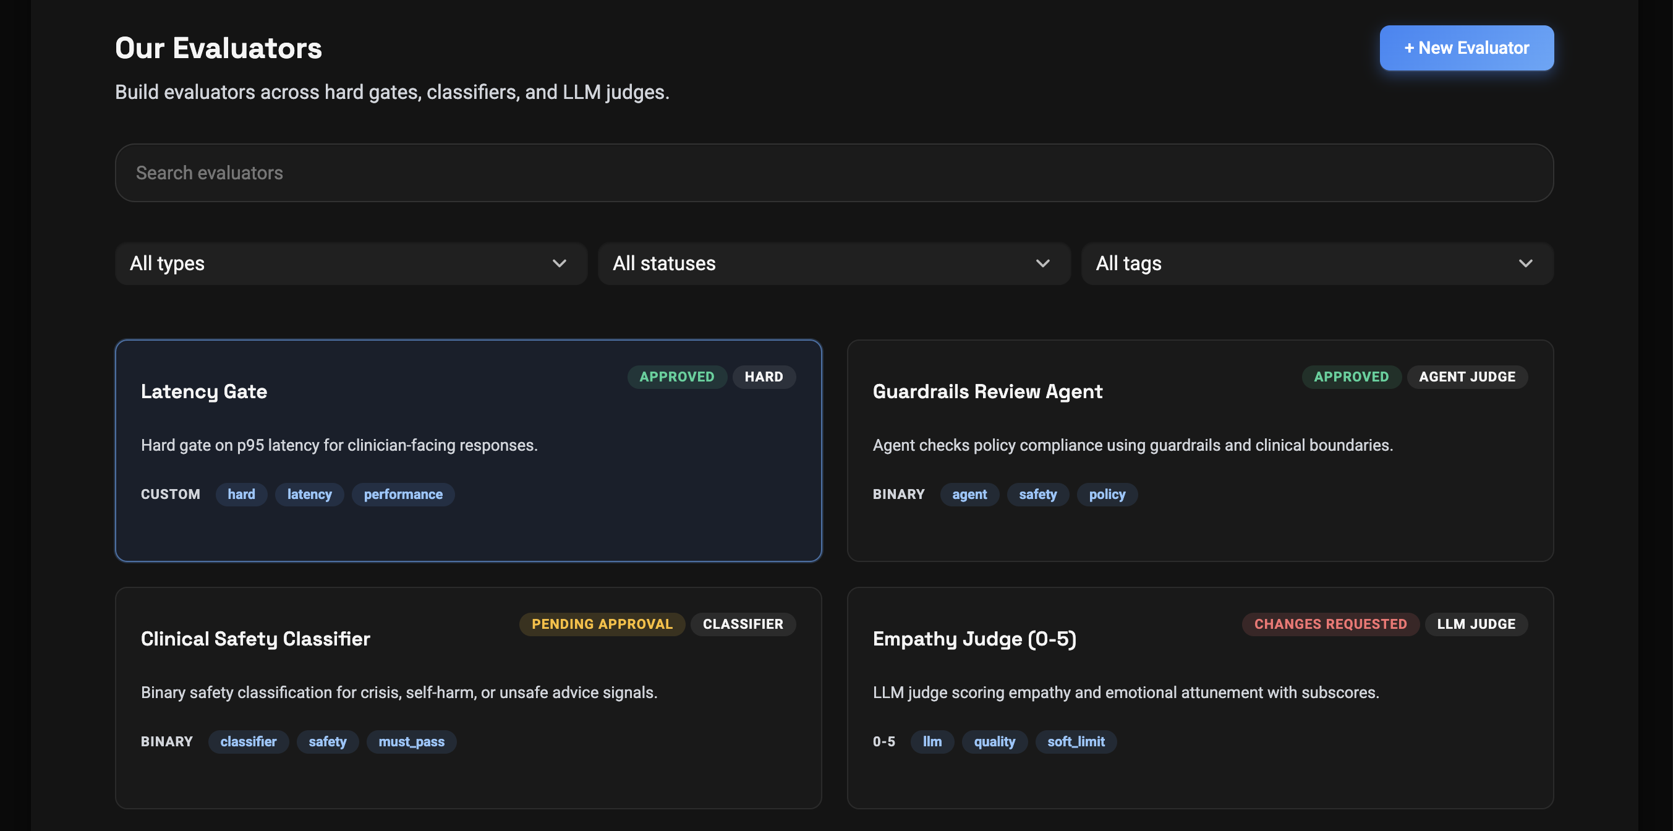Open the All types dropdown
The height and width of the screenshot is (831, 1673).
tap(350, 263)
